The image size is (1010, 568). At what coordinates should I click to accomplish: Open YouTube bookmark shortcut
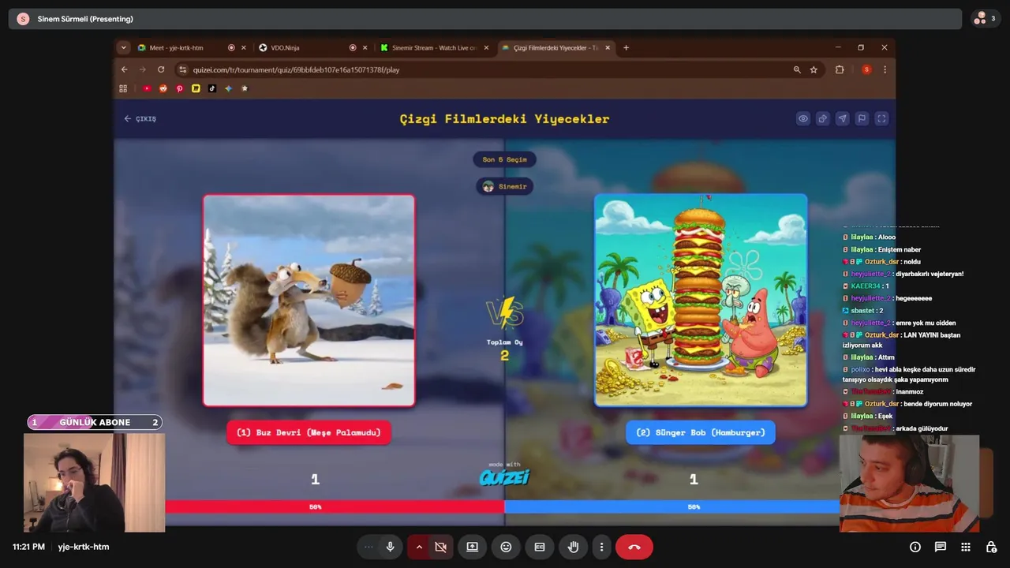[147, 88]
